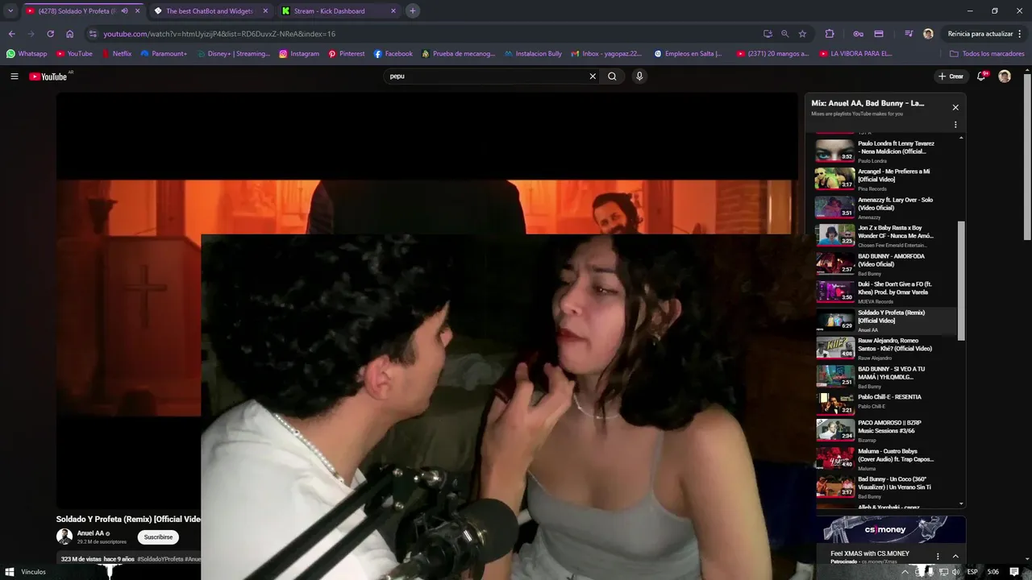Play BAD BUNNY - AMORFODA in the mix

pyautogui.click(x=887, y=264)
